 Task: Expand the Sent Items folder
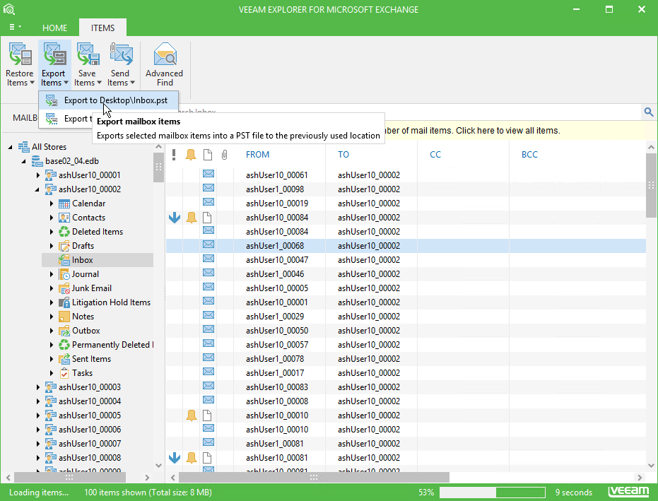52,359
